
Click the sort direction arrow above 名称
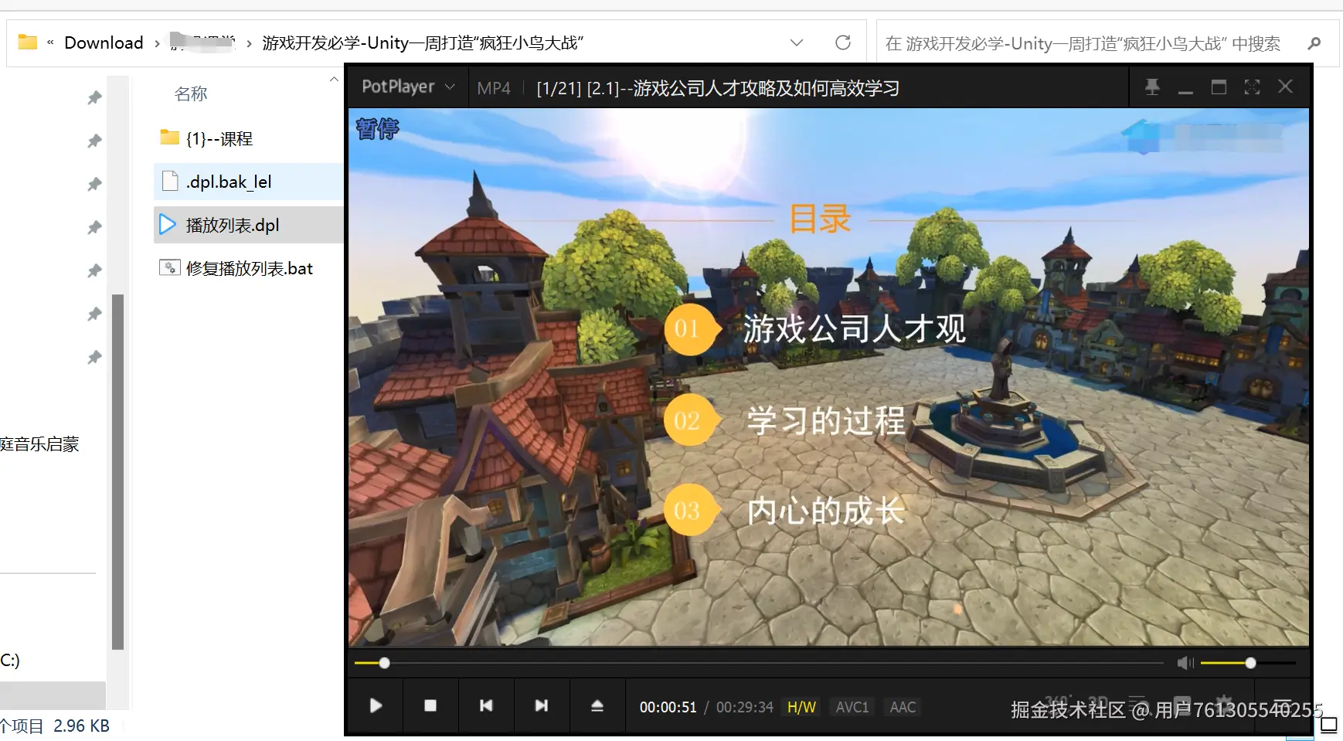coord(334,79)
